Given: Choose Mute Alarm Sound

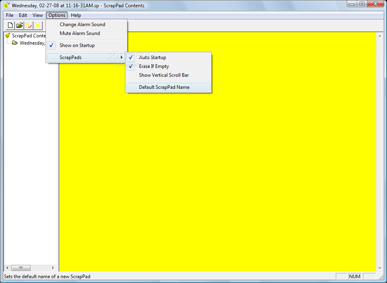Looking at the screenshot, I should [x=87, y=33].
